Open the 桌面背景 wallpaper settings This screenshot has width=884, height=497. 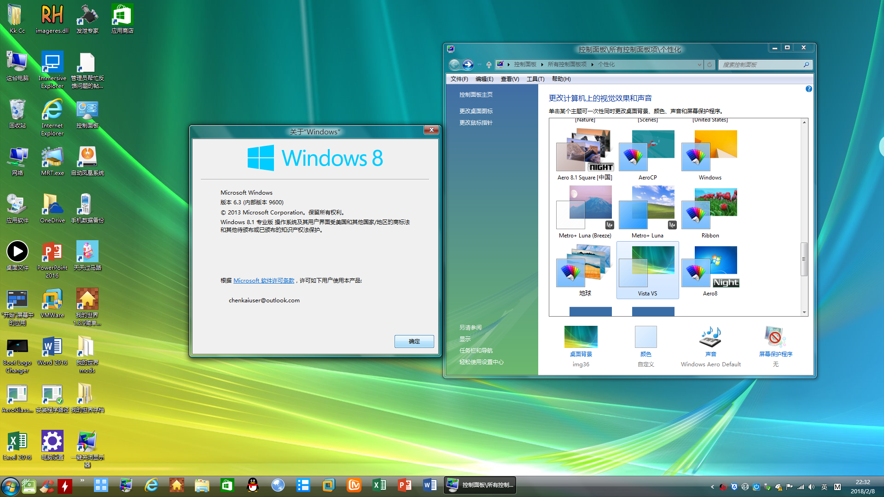click(x=581, y=346)
